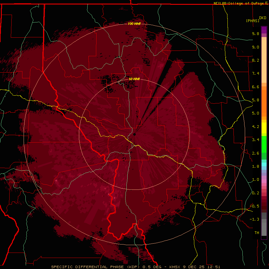Viewport: 269px width, 269px height.
Task: Click the 12:51 timestamp in caption
Action: click(214, 267)
